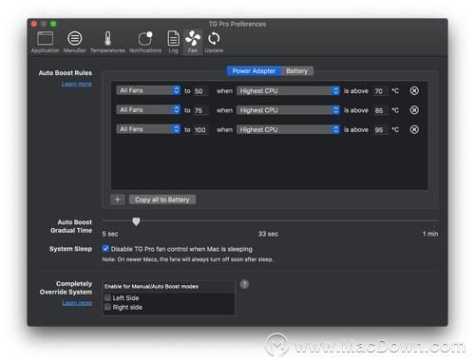Toggle Disable TG Pro fan control when sleeping
The width and height of the screenshot is (475, 362).
[105, 249]
